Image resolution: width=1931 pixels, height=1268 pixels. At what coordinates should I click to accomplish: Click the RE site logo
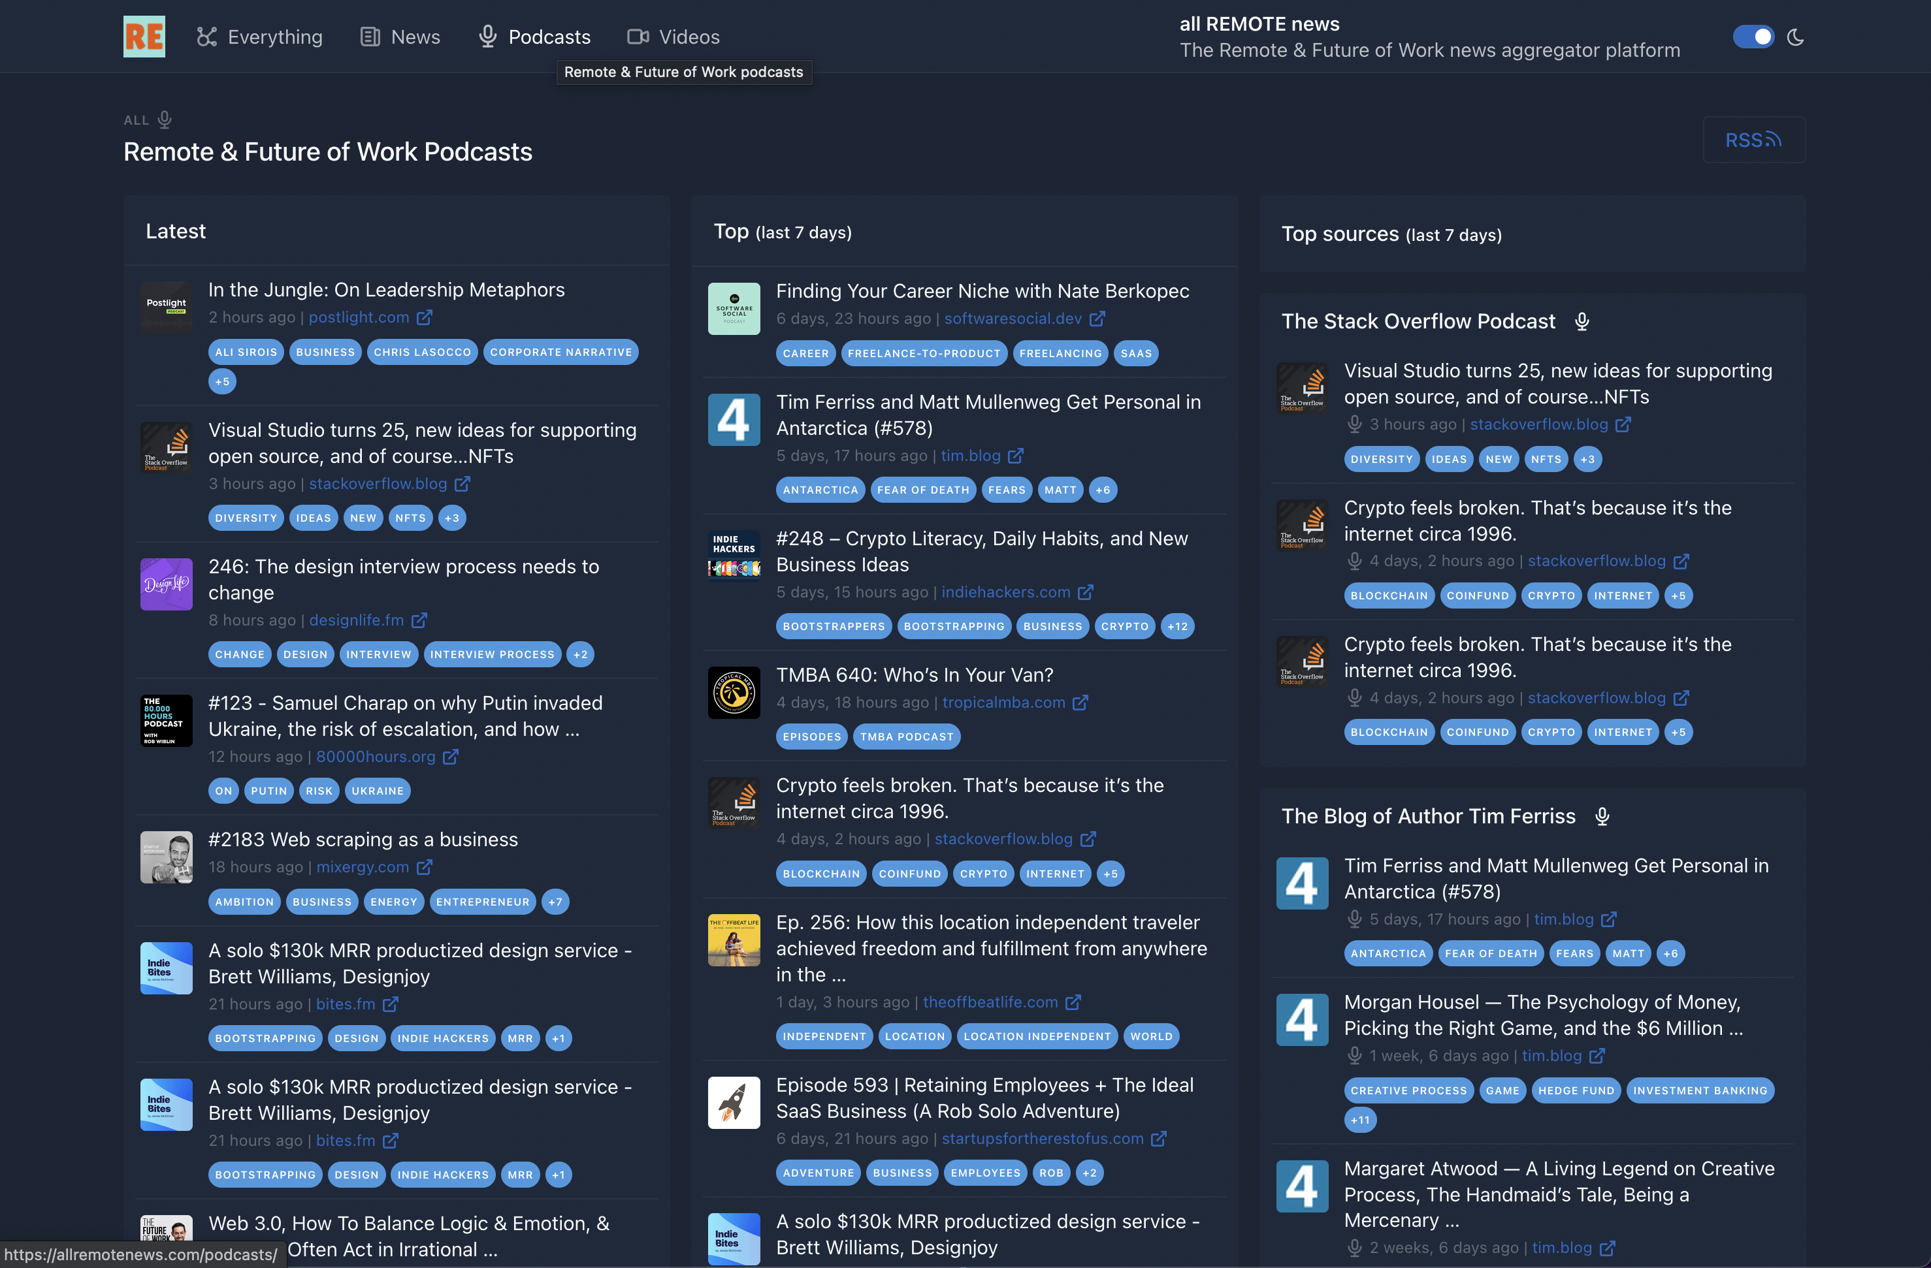pyautogui.click(x=144, y=37)
